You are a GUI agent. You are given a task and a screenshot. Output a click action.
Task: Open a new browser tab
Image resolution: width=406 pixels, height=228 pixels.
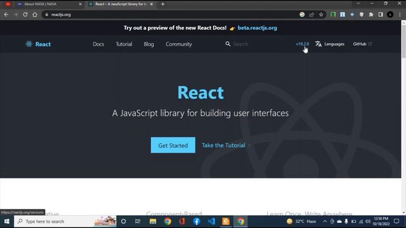162,4
